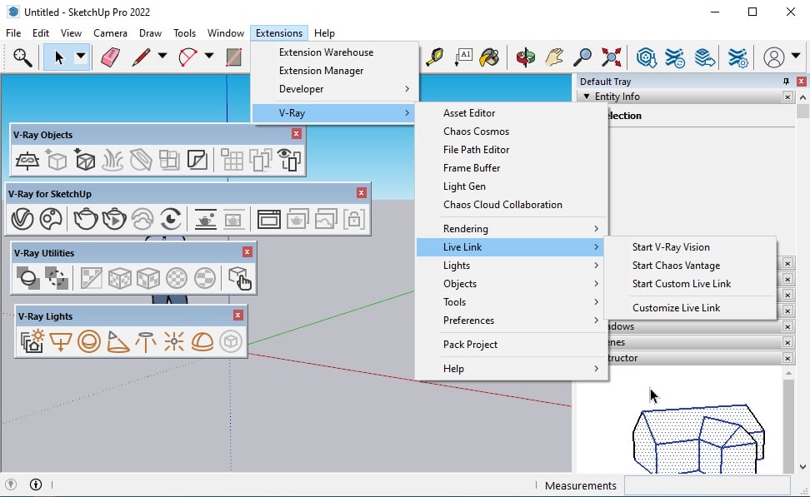Open the Extension Manager gear icon
The width and height of the screenshot is (810, 497).
(737, 57)
